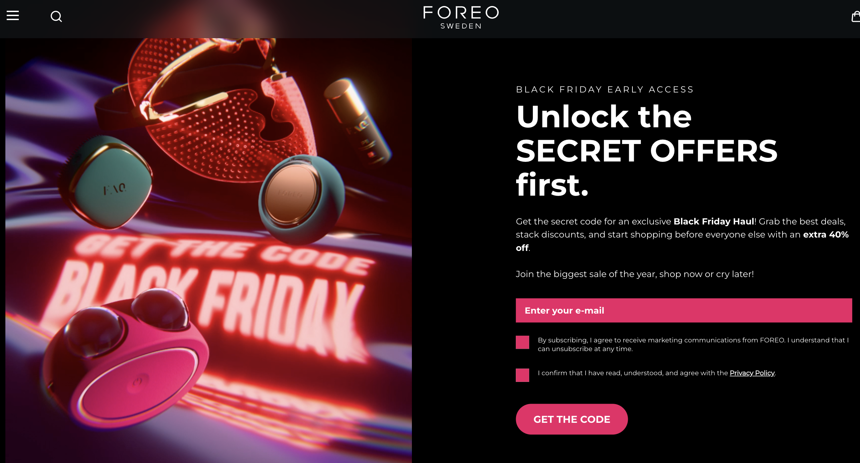
Task: Open the hamburger navigation menu
Action: (13, 15)
